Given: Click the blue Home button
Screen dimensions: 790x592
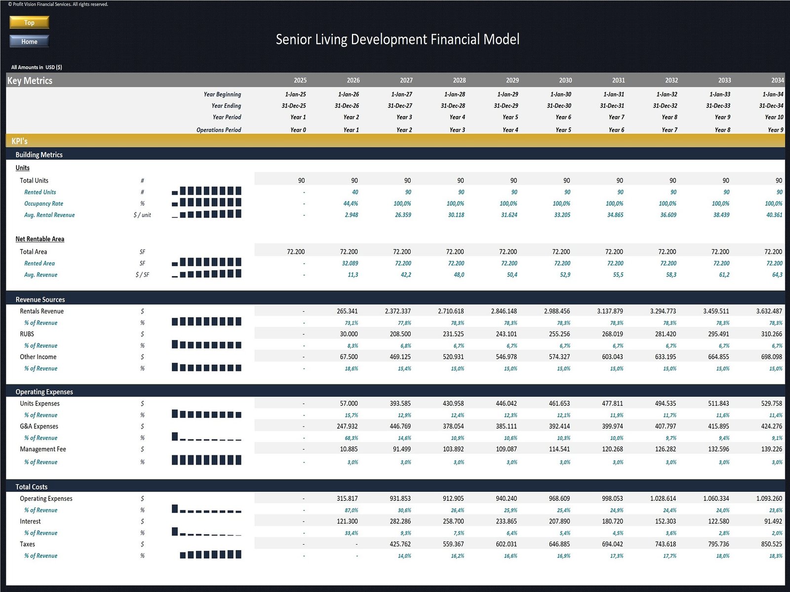Looking at the screenshot, I should tap(29, 41).
